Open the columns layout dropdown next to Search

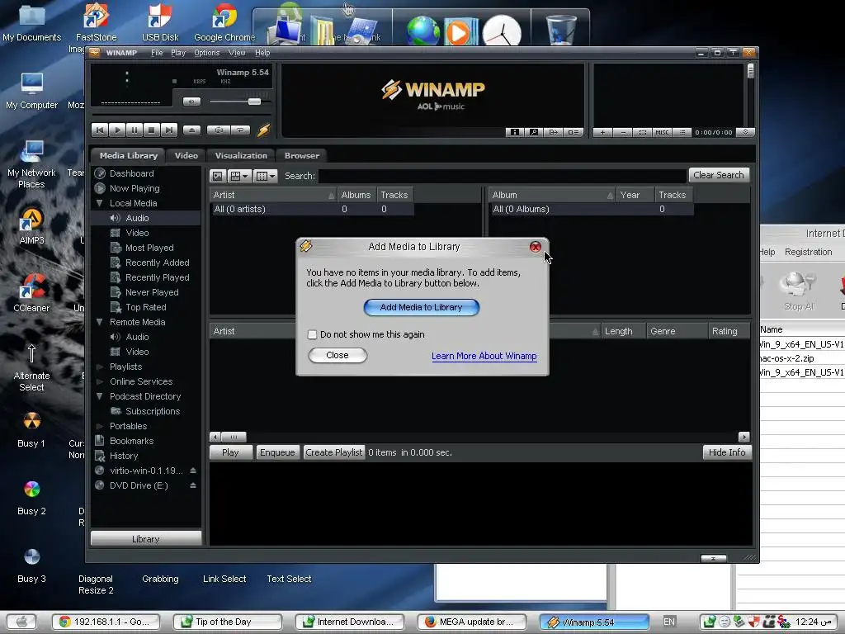(x=265, y=176)
